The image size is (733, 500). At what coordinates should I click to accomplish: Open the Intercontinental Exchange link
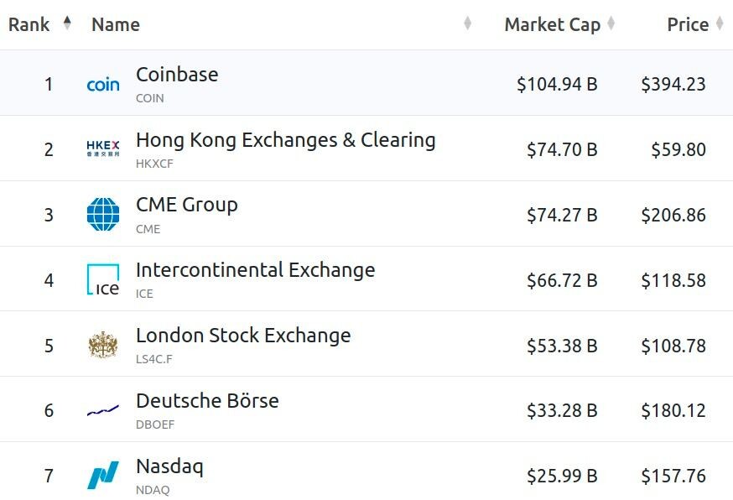[255, 270]
